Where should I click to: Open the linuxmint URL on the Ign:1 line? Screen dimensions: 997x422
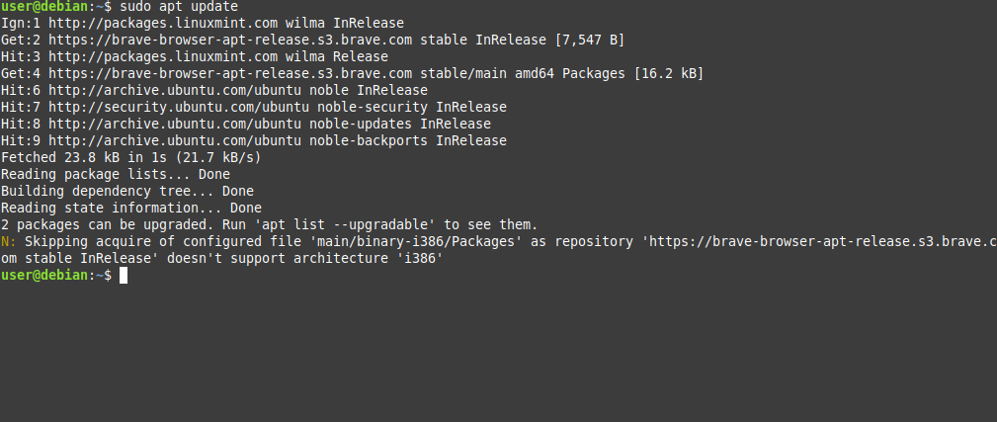point(163,24)
